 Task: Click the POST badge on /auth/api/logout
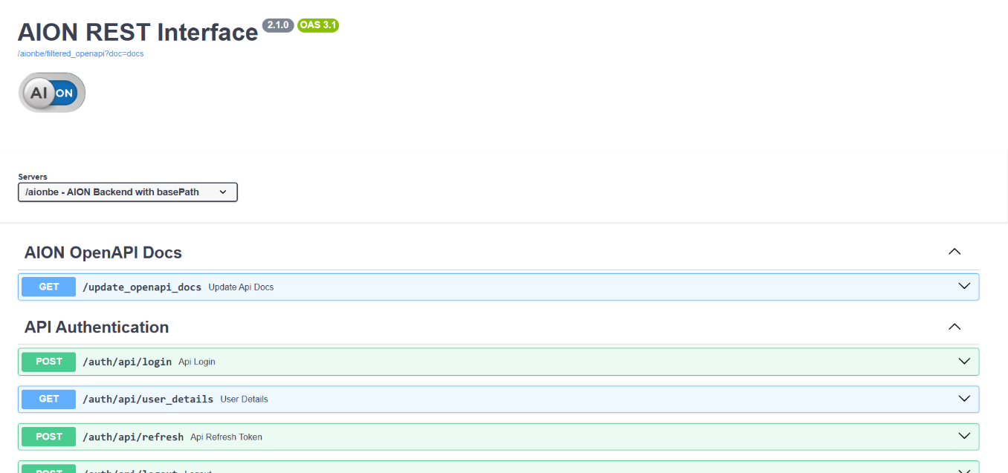(x=48, y=469)
